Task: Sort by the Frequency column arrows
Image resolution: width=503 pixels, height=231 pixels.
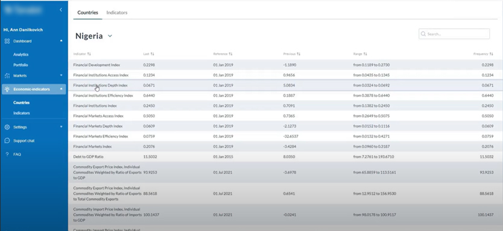Action: click(492, 54)
